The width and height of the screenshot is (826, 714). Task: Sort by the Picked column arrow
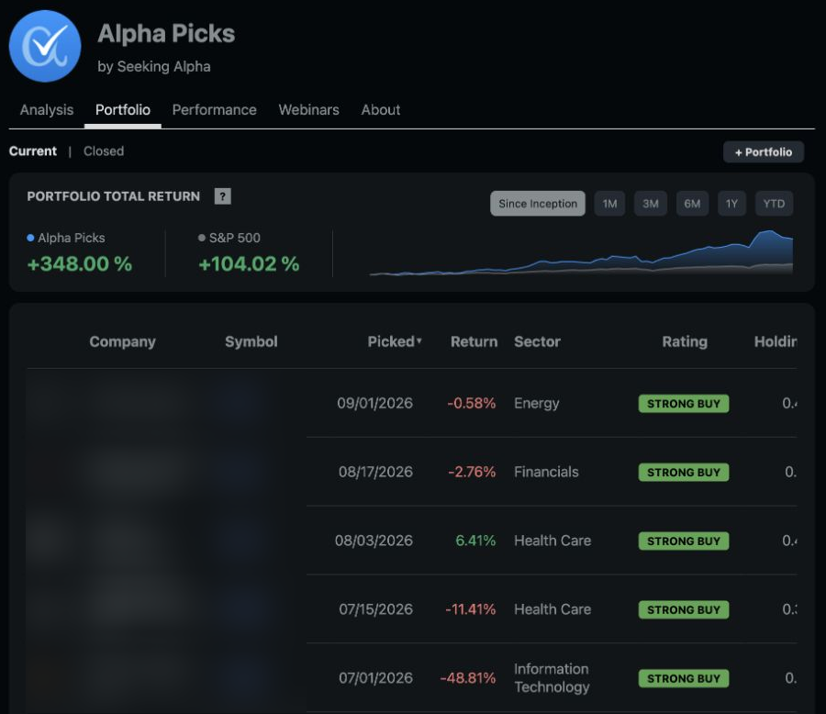pos(419,340)
